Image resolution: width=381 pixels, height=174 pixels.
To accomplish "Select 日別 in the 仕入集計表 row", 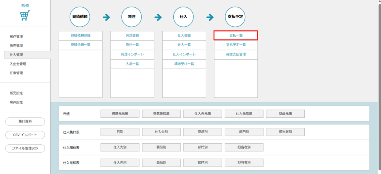I will (120, 132).
